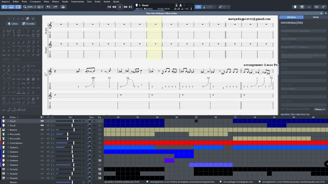Screen dimensions: 328x184
Task: Edit the title field Dan Dan Kokoro Hikaretsku
Action: click(303, 31)
